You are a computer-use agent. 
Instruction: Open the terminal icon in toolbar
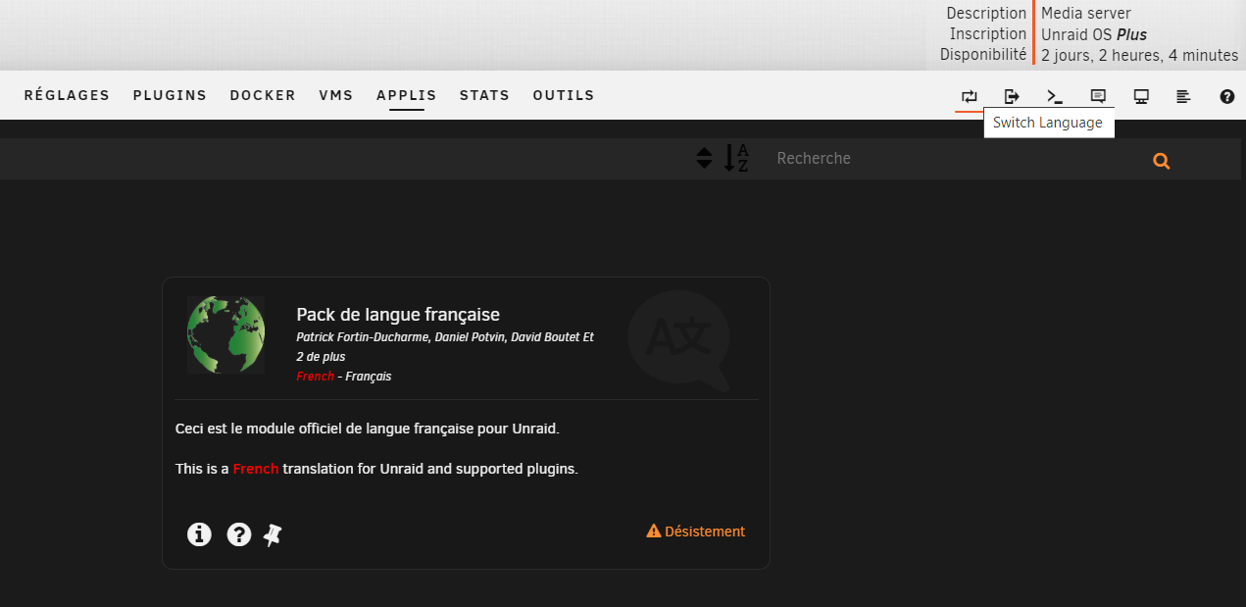click(1055, 96)
